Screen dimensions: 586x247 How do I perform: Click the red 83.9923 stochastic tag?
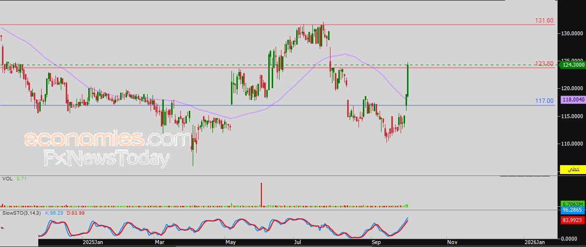pos(572,220)
